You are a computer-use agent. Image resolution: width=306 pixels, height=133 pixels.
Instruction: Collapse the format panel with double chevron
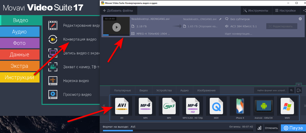[x=299, y=84]
